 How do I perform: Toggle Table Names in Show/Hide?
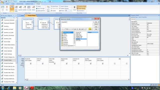point(81,8)
